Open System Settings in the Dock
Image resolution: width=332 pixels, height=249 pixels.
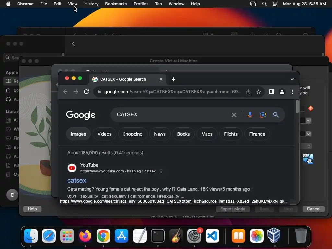[194, 236]
